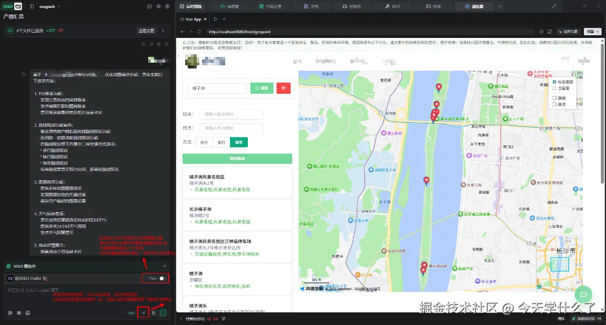
Task: Click the microphone voice input icon
Action: [153, 313]
